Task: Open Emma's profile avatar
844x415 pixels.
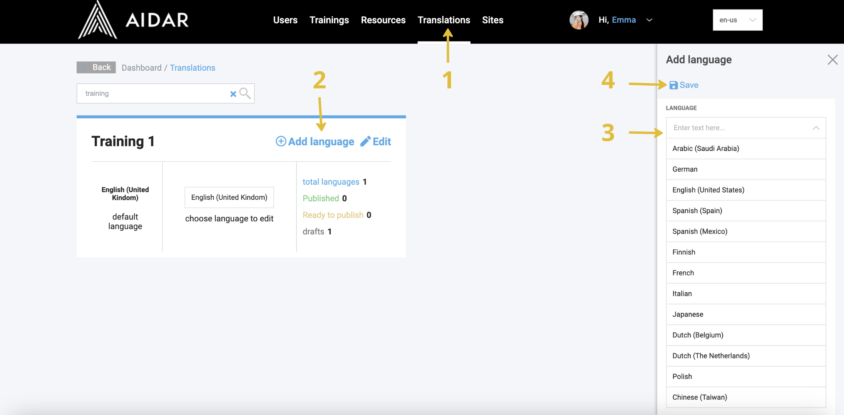Action: [x=579, y=20]
